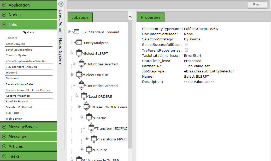Click the i_2. Standard Inbound job root icon

(x=76, y=32)
